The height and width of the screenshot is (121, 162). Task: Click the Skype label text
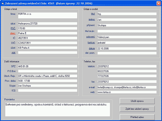[12, 86]
